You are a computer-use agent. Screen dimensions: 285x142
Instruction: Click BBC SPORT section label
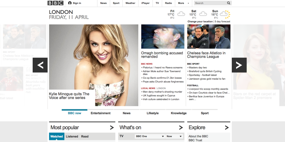tap(193, 64)
